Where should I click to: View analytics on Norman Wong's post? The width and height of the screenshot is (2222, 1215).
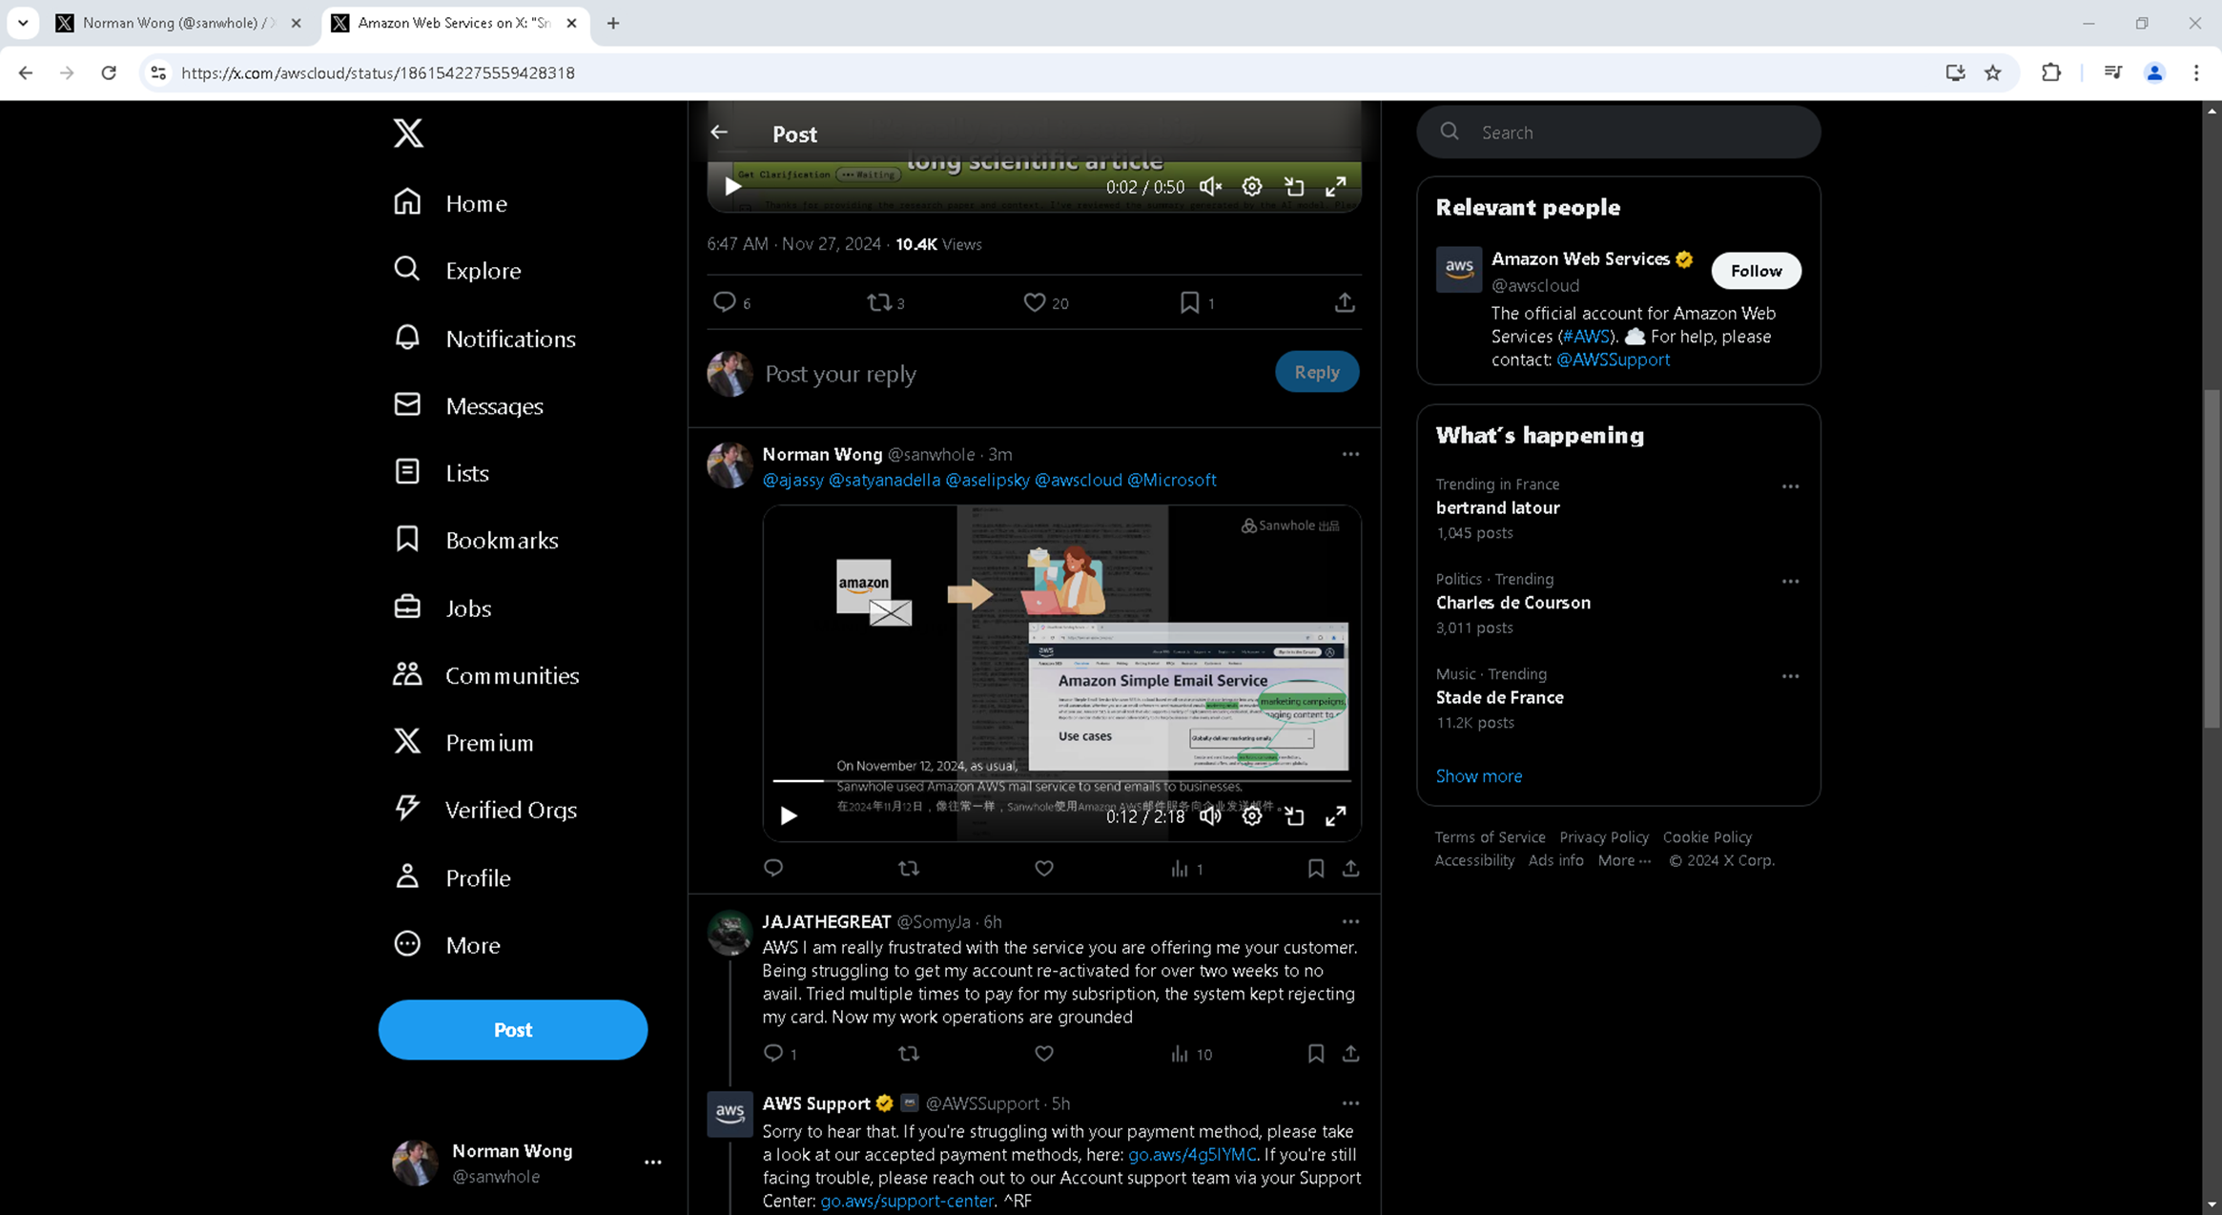click(x=1186, y=869)
